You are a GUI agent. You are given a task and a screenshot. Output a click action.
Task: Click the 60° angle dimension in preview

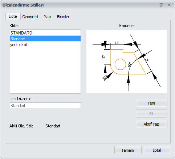pyautogui.click(x=129, y=65)
